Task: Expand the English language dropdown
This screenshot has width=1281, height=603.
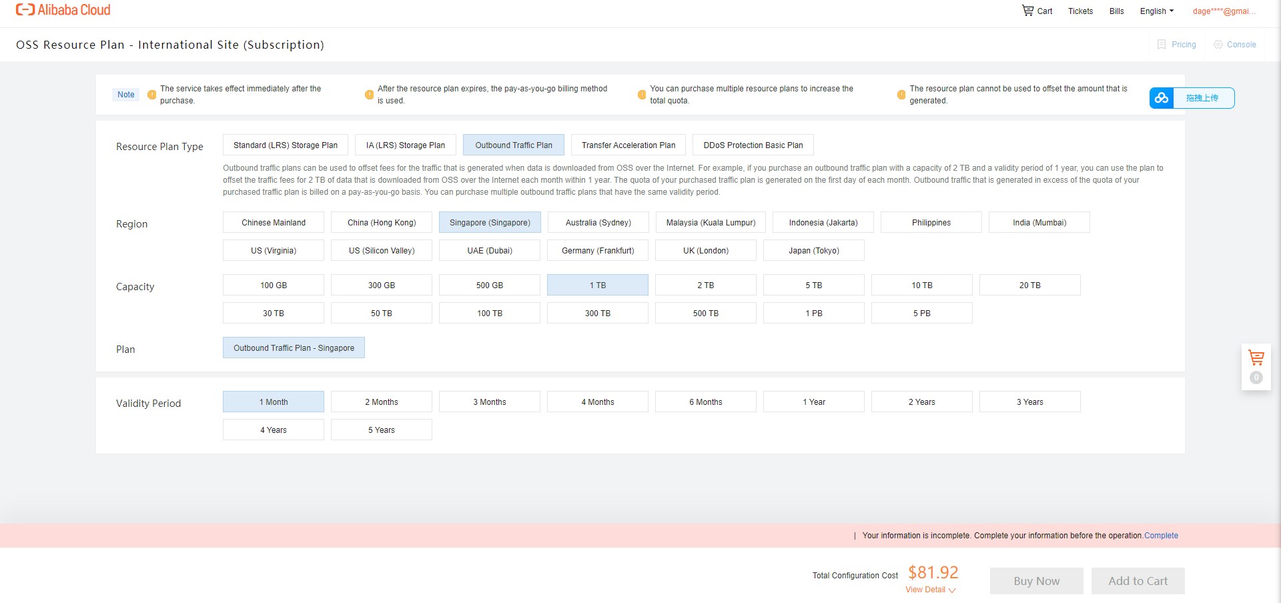Action: pos(1156,11)
